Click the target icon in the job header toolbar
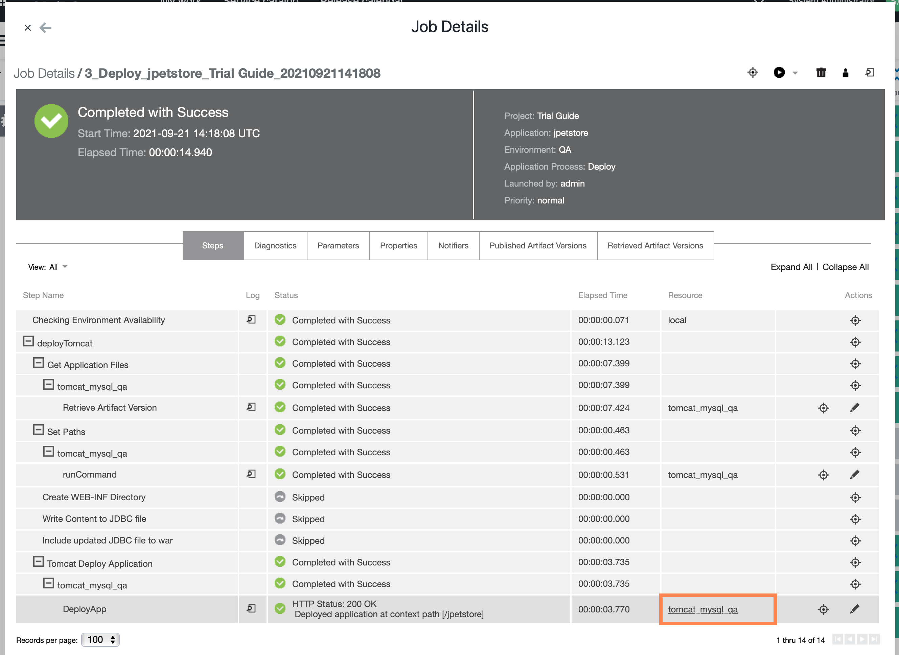The image size is (899, 655). [753, 73]
